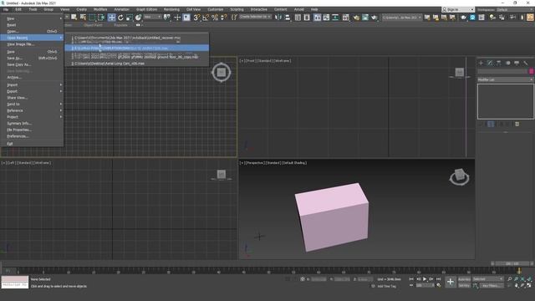Open the reference coordinate system dropdown
Viewport: 535px width, 301px height.
click(x=152, y=17)
